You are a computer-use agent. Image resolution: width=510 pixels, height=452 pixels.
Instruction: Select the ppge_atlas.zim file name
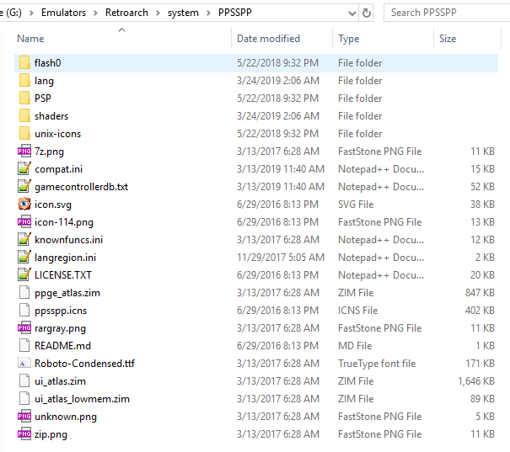[67, 293]
